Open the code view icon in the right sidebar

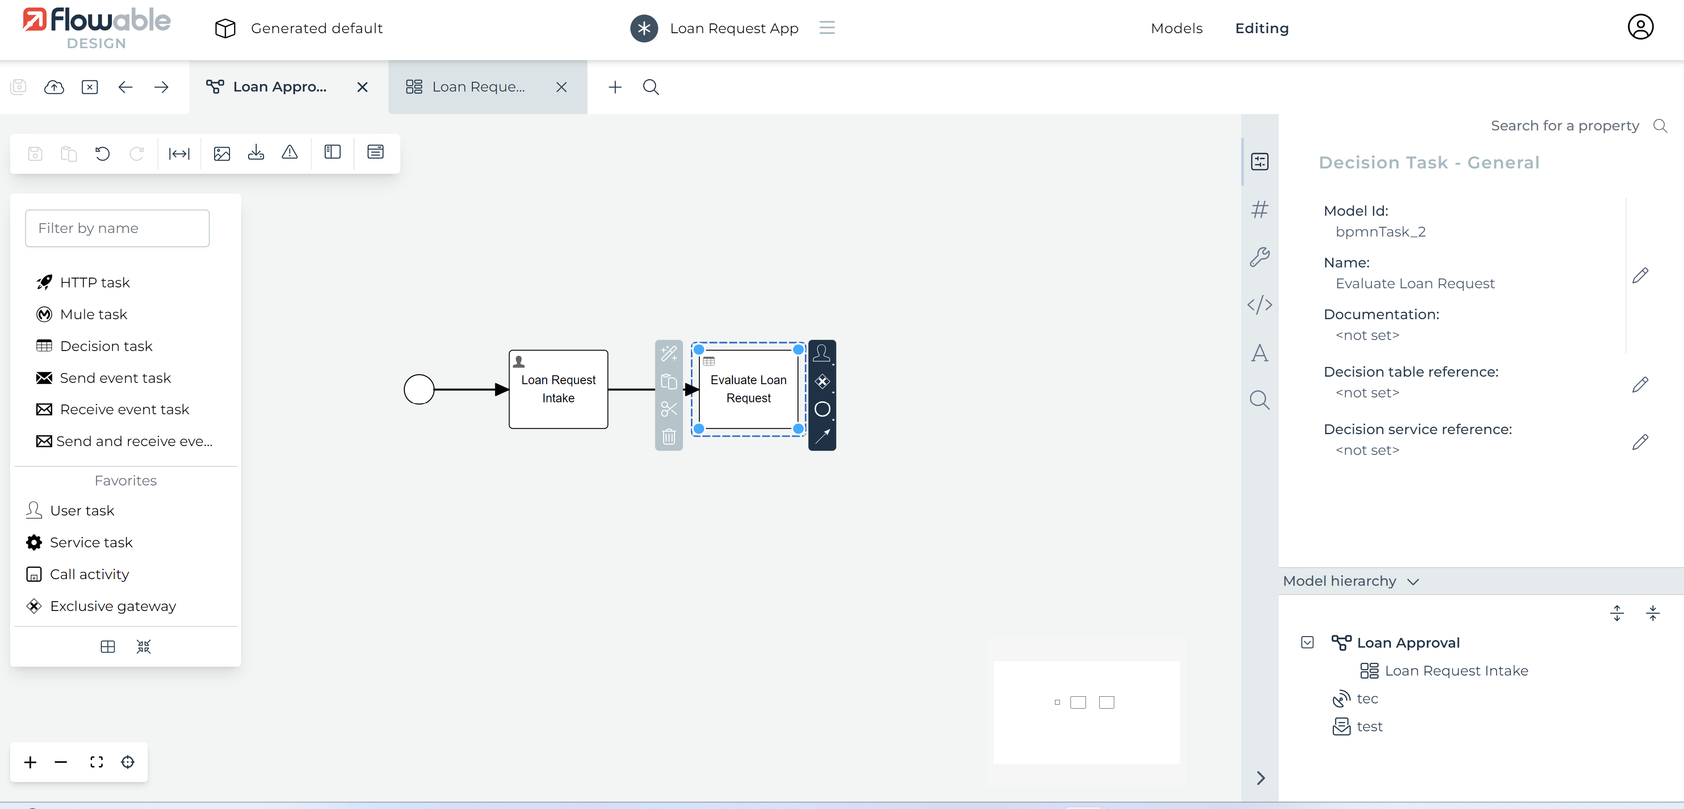pos(1259,305)
